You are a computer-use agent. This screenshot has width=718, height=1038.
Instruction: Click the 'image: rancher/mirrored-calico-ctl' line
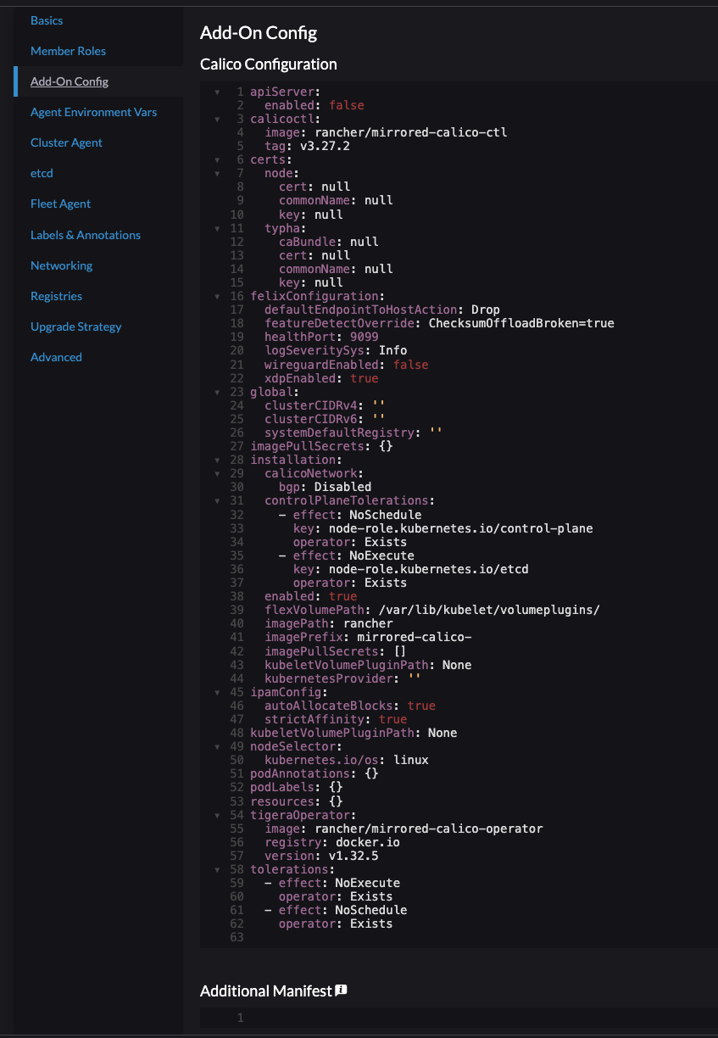point(386,132)
